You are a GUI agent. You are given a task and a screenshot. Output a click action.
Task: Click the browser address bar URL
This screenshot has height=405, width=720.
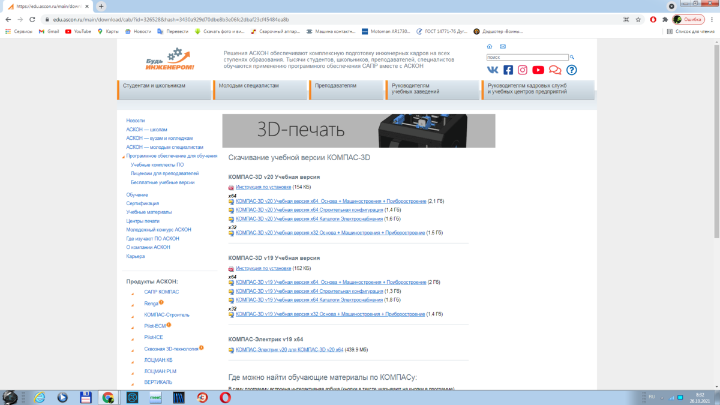click(x=171, y=19)
